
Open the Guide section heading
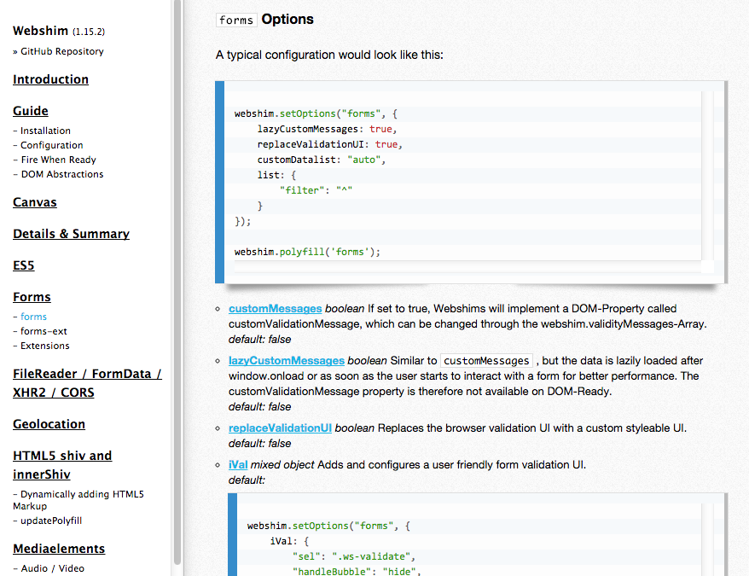coord(31,111)
